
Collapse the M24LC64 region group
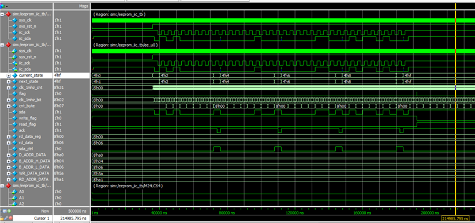pyautogui.click(x=2, y=186)
